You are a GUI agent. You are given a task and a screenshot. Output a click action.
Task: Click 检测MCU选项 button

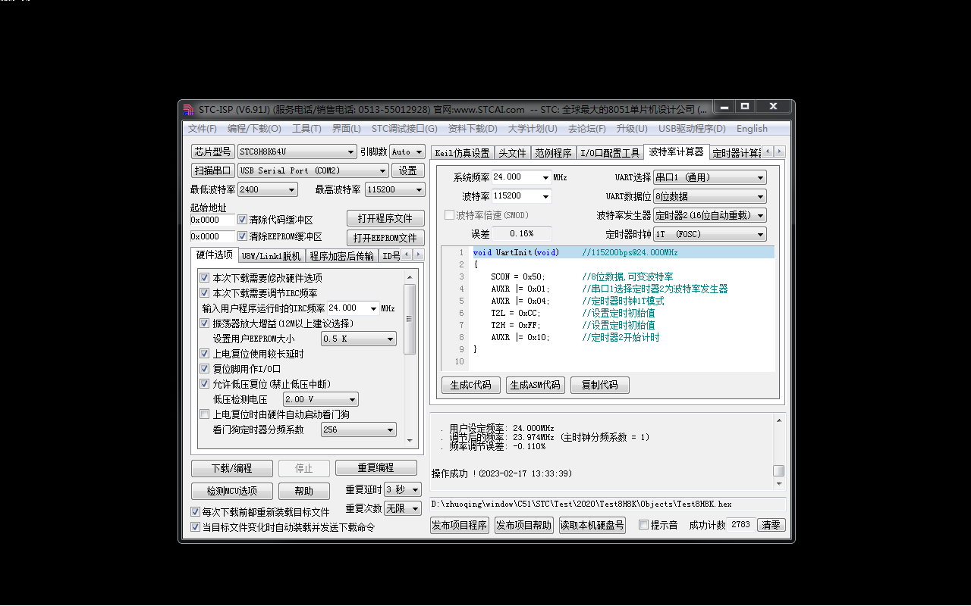pyautogui.click(x=232, y=491)
